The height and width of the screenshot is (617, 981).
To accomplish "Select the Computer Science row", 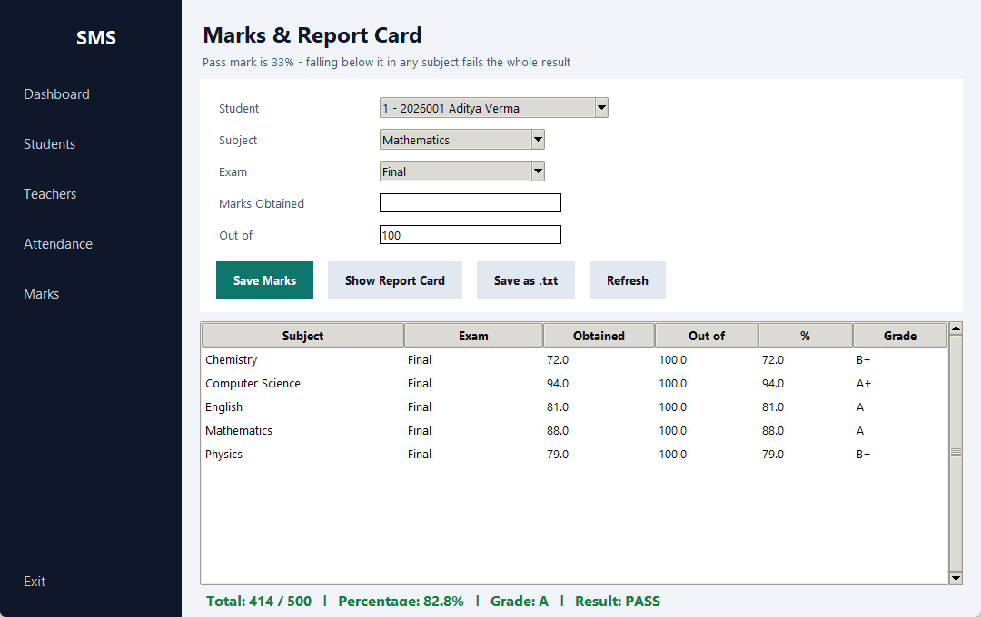I will point(574,384).
